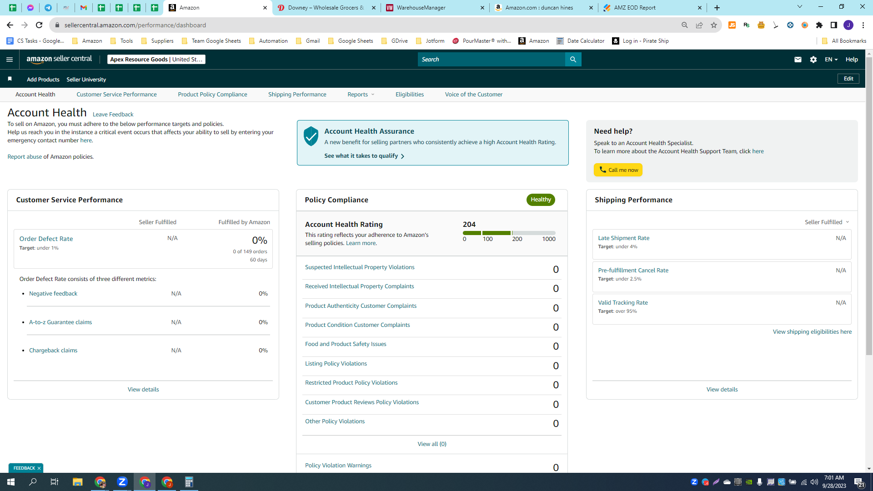This screenshot has width=873, height=491.
Task: Click the Edit button
Action: [x=848, y=79]
